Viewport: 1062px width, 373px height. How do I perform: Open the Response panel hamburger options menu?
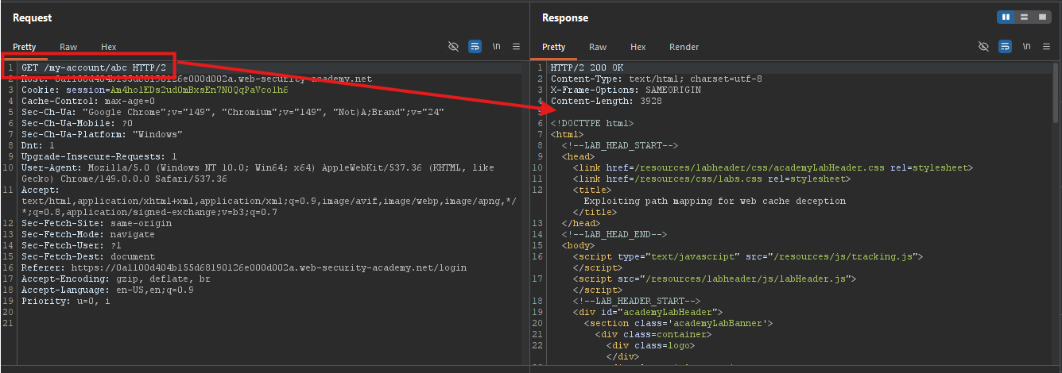tap(1046, 47)
